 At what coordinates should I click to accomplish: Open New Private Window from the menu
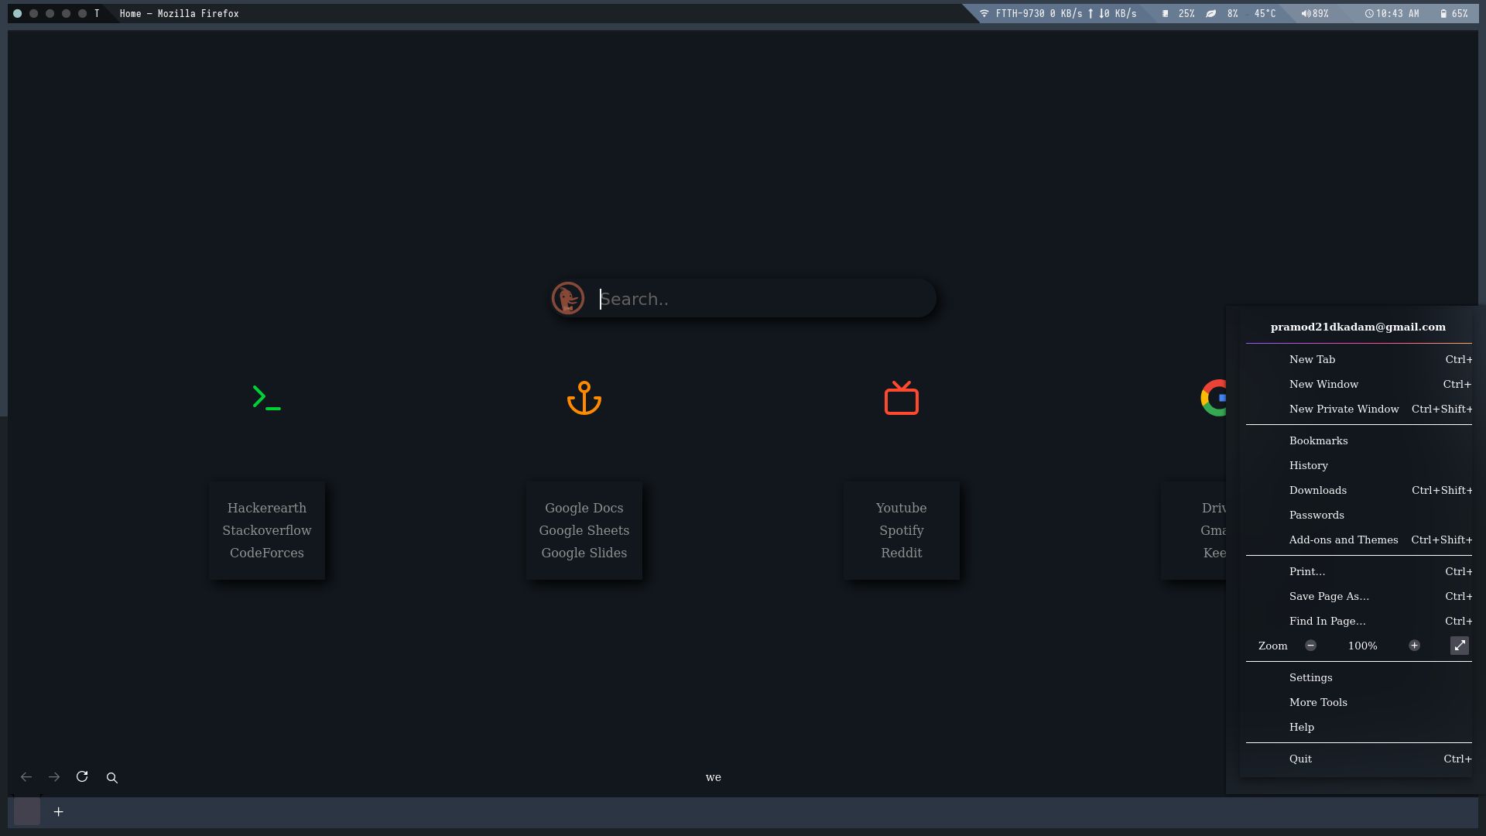click(1344, 409)
